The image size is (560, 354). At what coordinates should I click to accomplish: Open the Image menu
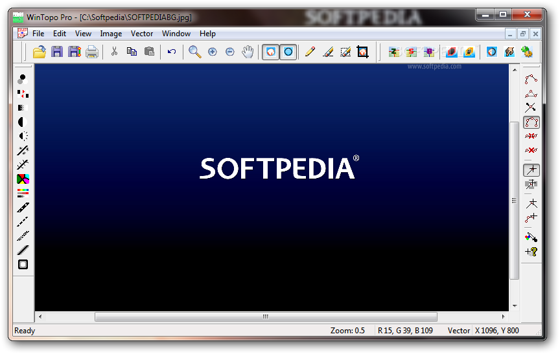click(x=111, y=34)
